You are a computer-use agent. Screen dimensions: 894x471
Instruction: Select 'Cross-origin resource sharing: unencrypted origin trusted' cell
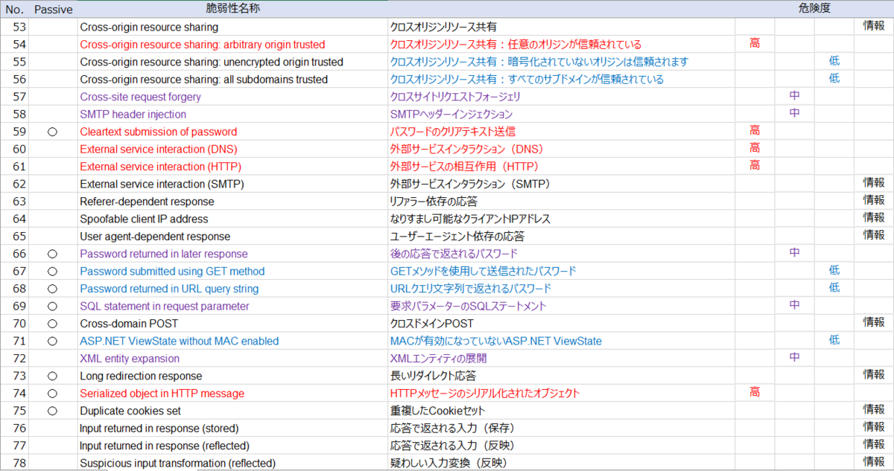click(x=232, y=62)
